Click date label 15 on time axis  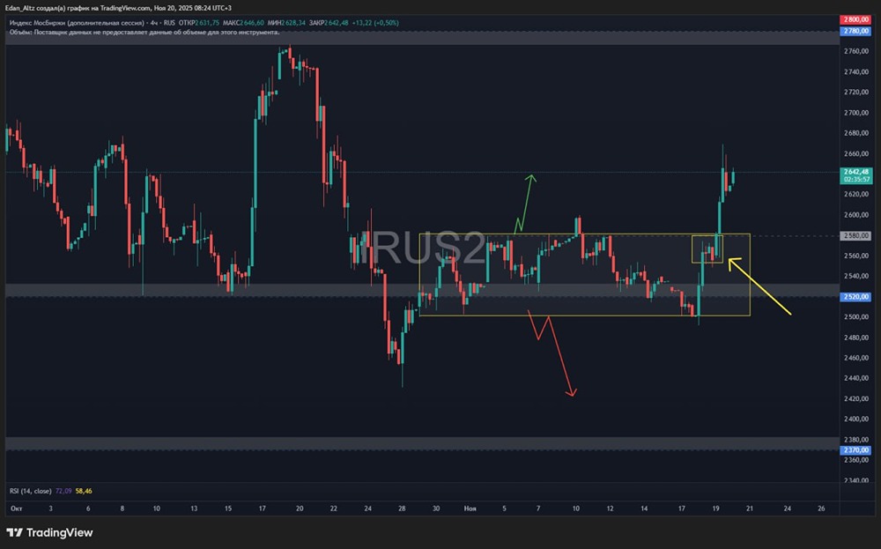pyautogui.click(x=228, y=508)
